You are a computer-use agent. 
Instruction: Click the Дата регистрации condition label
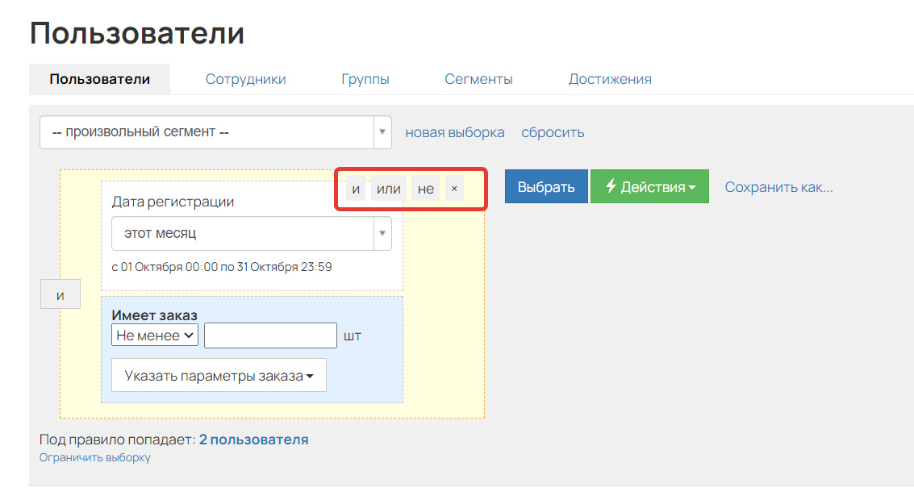pyautogui.click(x=173, y=202)
